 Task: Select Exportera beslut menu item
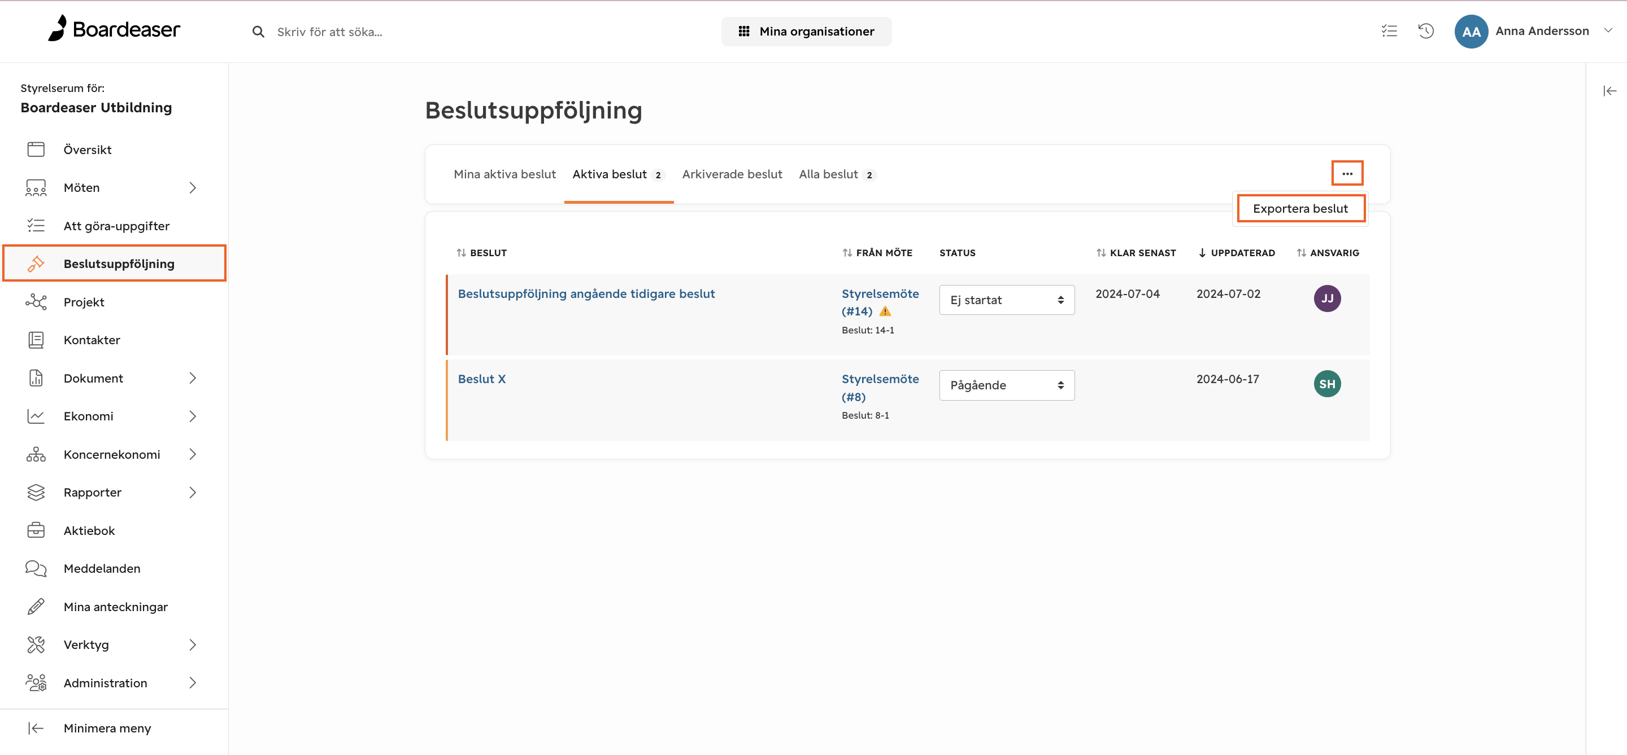click(1300, 209)
